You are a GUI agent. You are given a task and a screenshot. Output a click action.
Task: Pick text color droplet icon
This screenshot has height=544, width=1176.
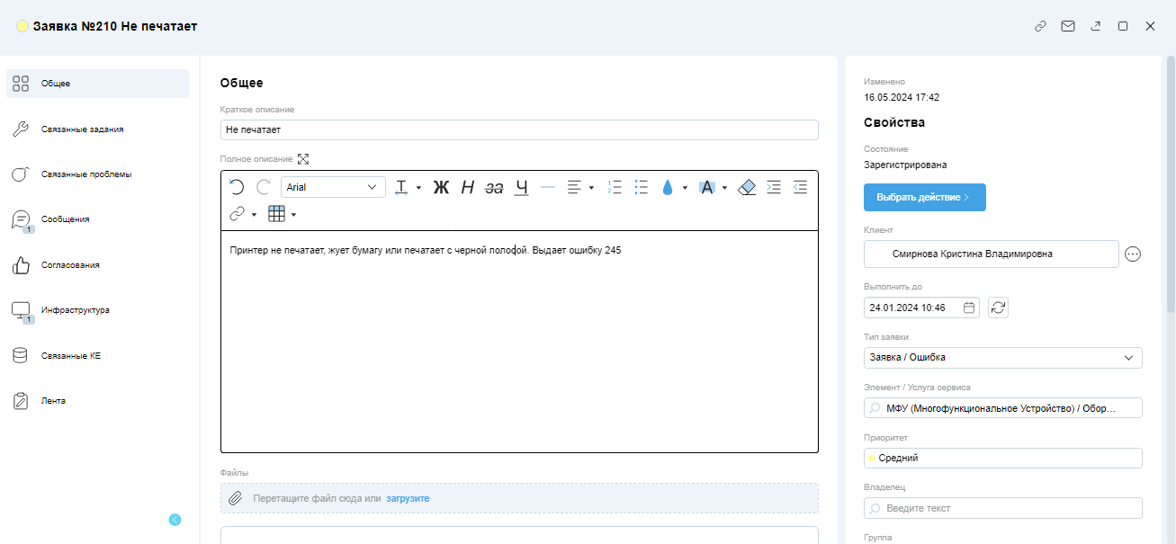(668, 187)
